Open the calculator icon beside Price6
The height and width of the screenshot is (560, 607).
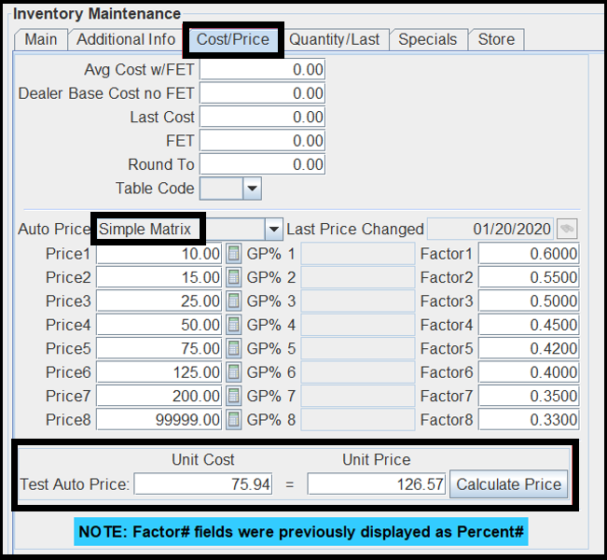(x=233, y=372)
